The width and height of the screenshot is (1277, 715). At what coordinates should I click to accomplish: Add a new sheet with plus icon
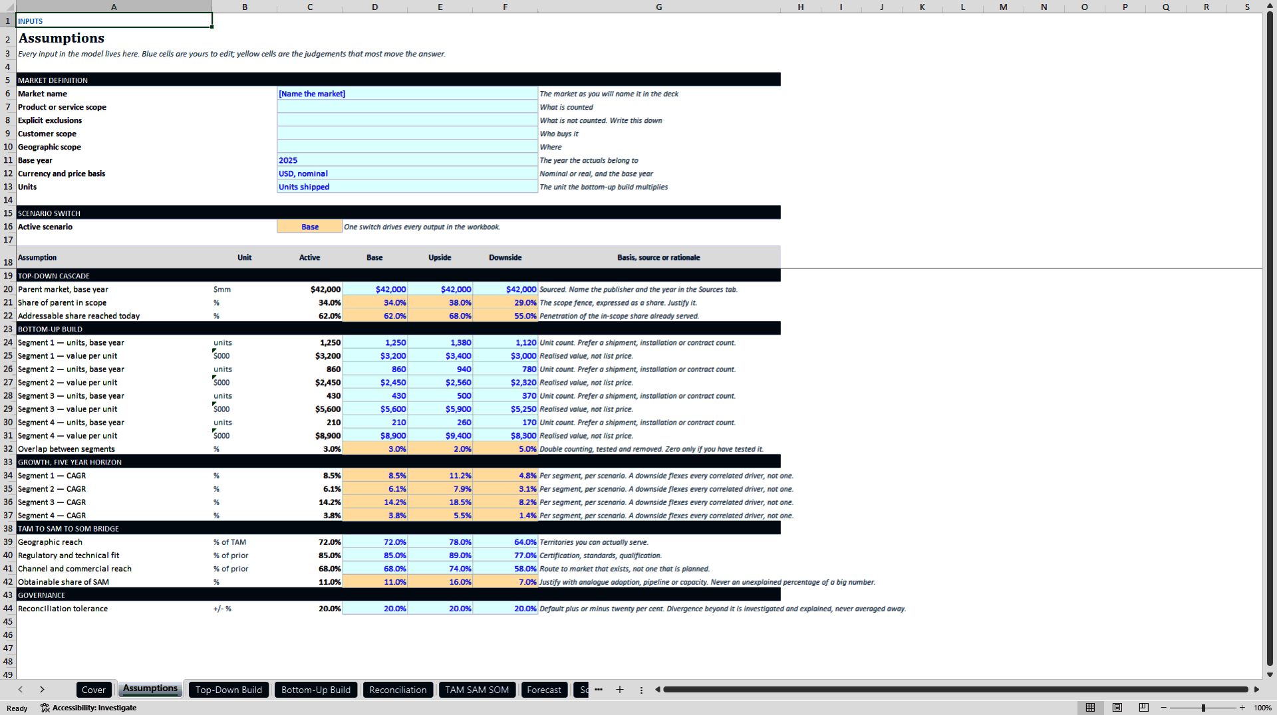point(620,690)
